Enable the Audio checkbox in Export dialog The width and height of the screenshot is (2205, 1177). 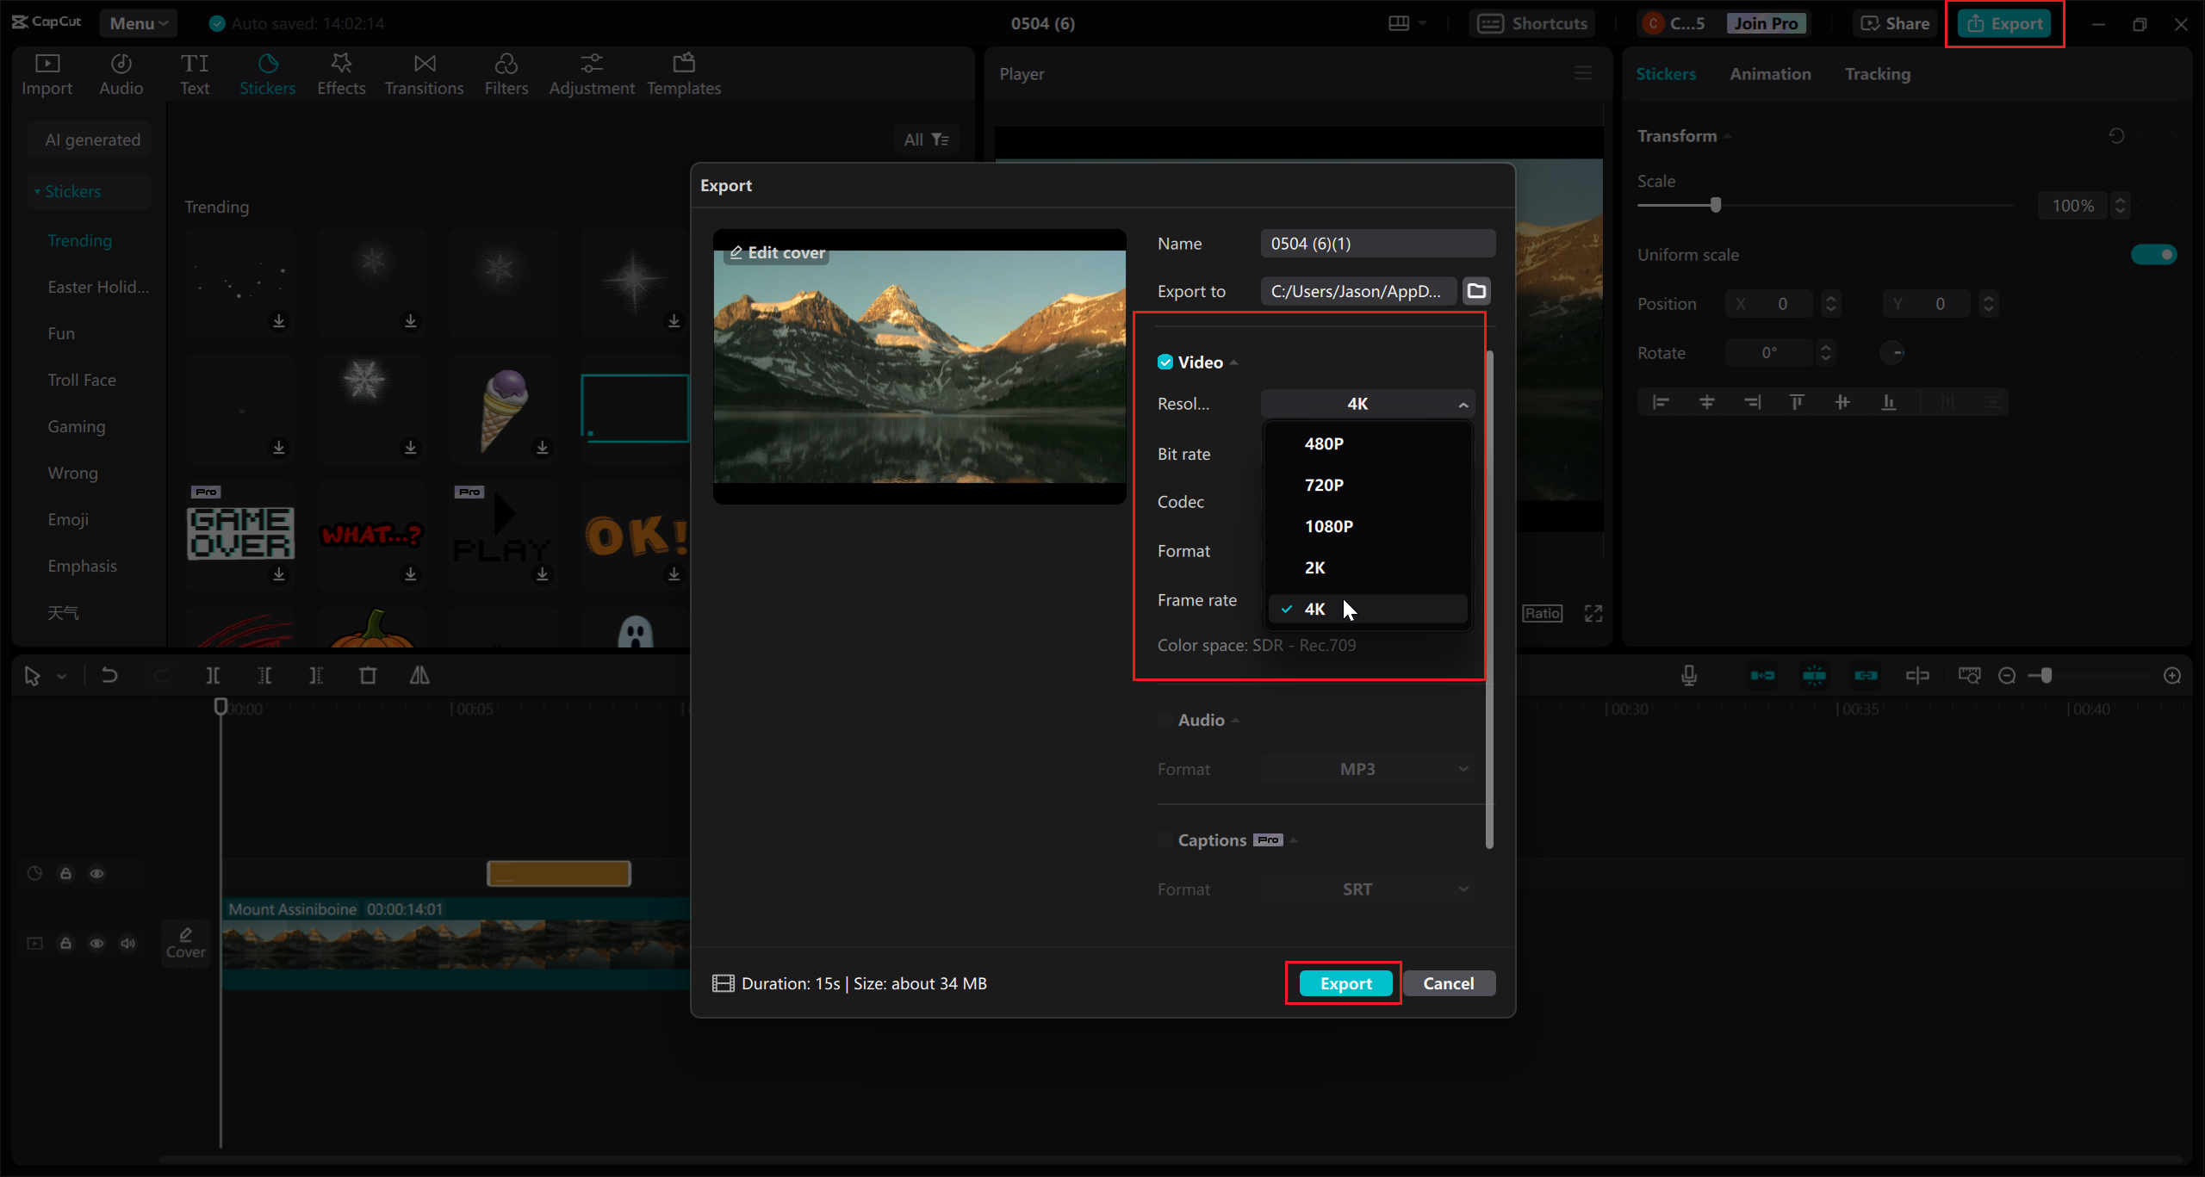(1164, 720)
